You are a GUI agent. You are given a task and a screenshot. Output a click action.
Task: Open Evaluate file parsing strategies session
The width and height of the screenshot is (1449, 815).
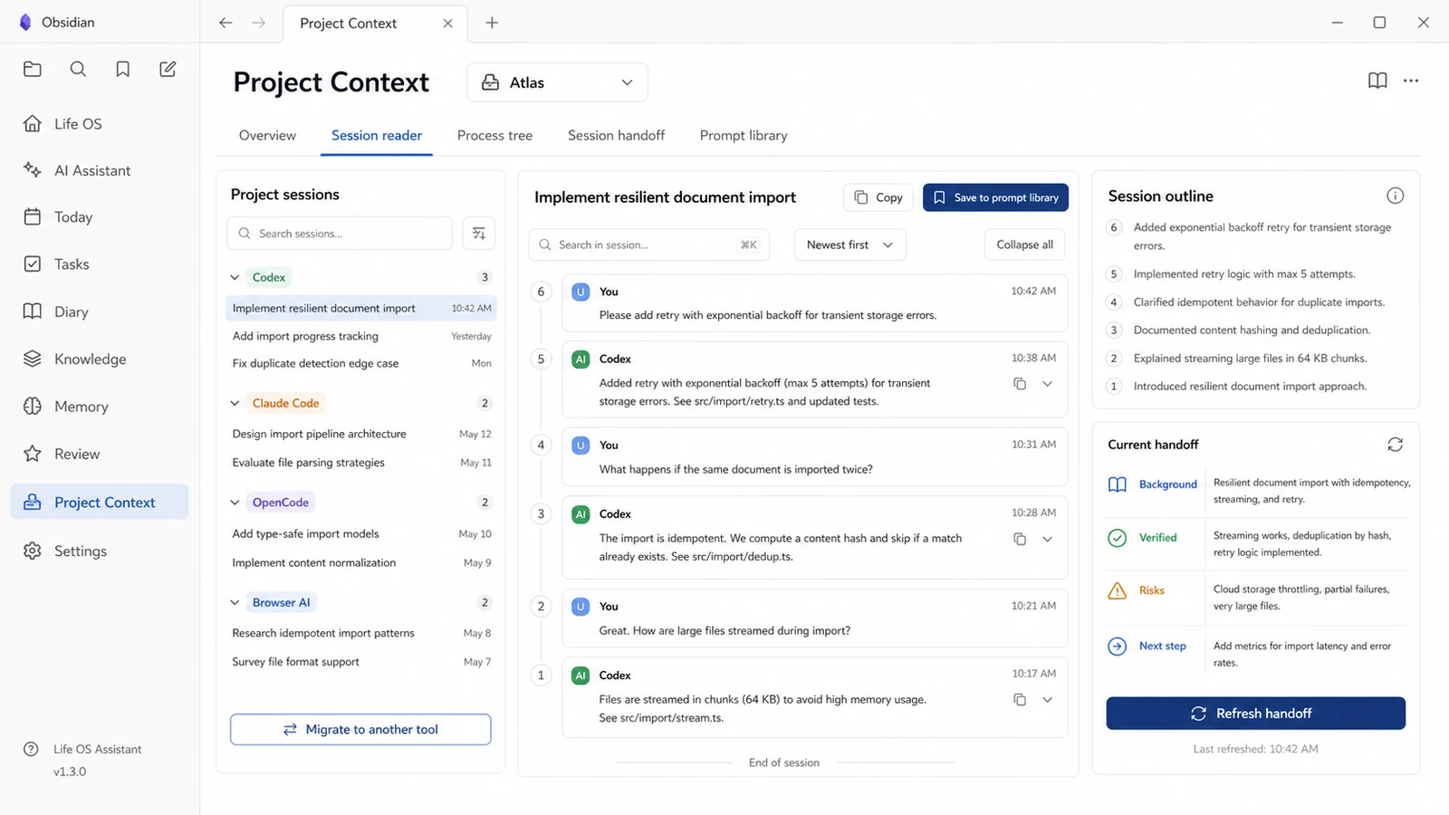pyautogui.click(x=361, y=462)
